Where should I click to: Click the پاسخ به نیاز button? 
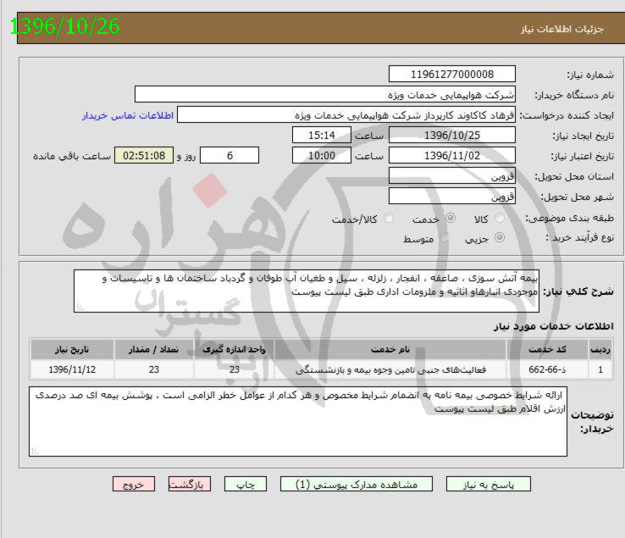[489, 484]
